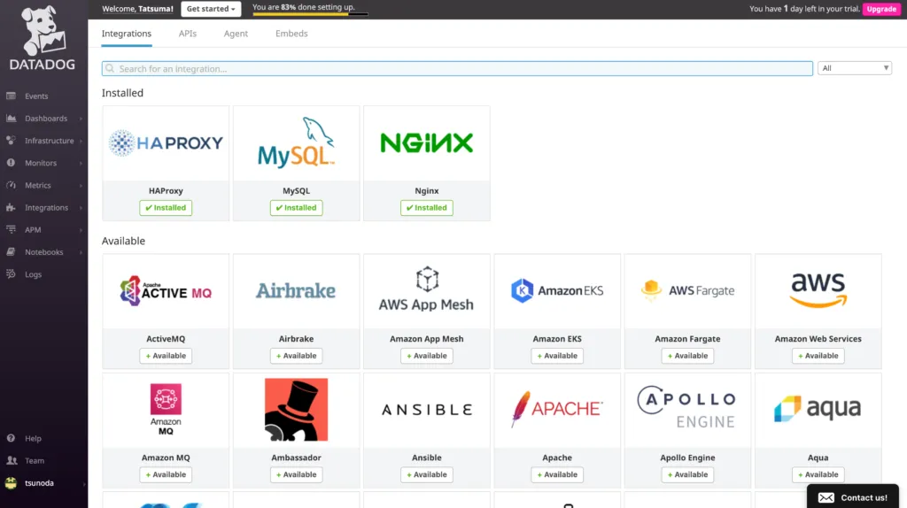Click the Dashboards chart icon
This screenshot has width=907, height=508.
click(11, 118)
